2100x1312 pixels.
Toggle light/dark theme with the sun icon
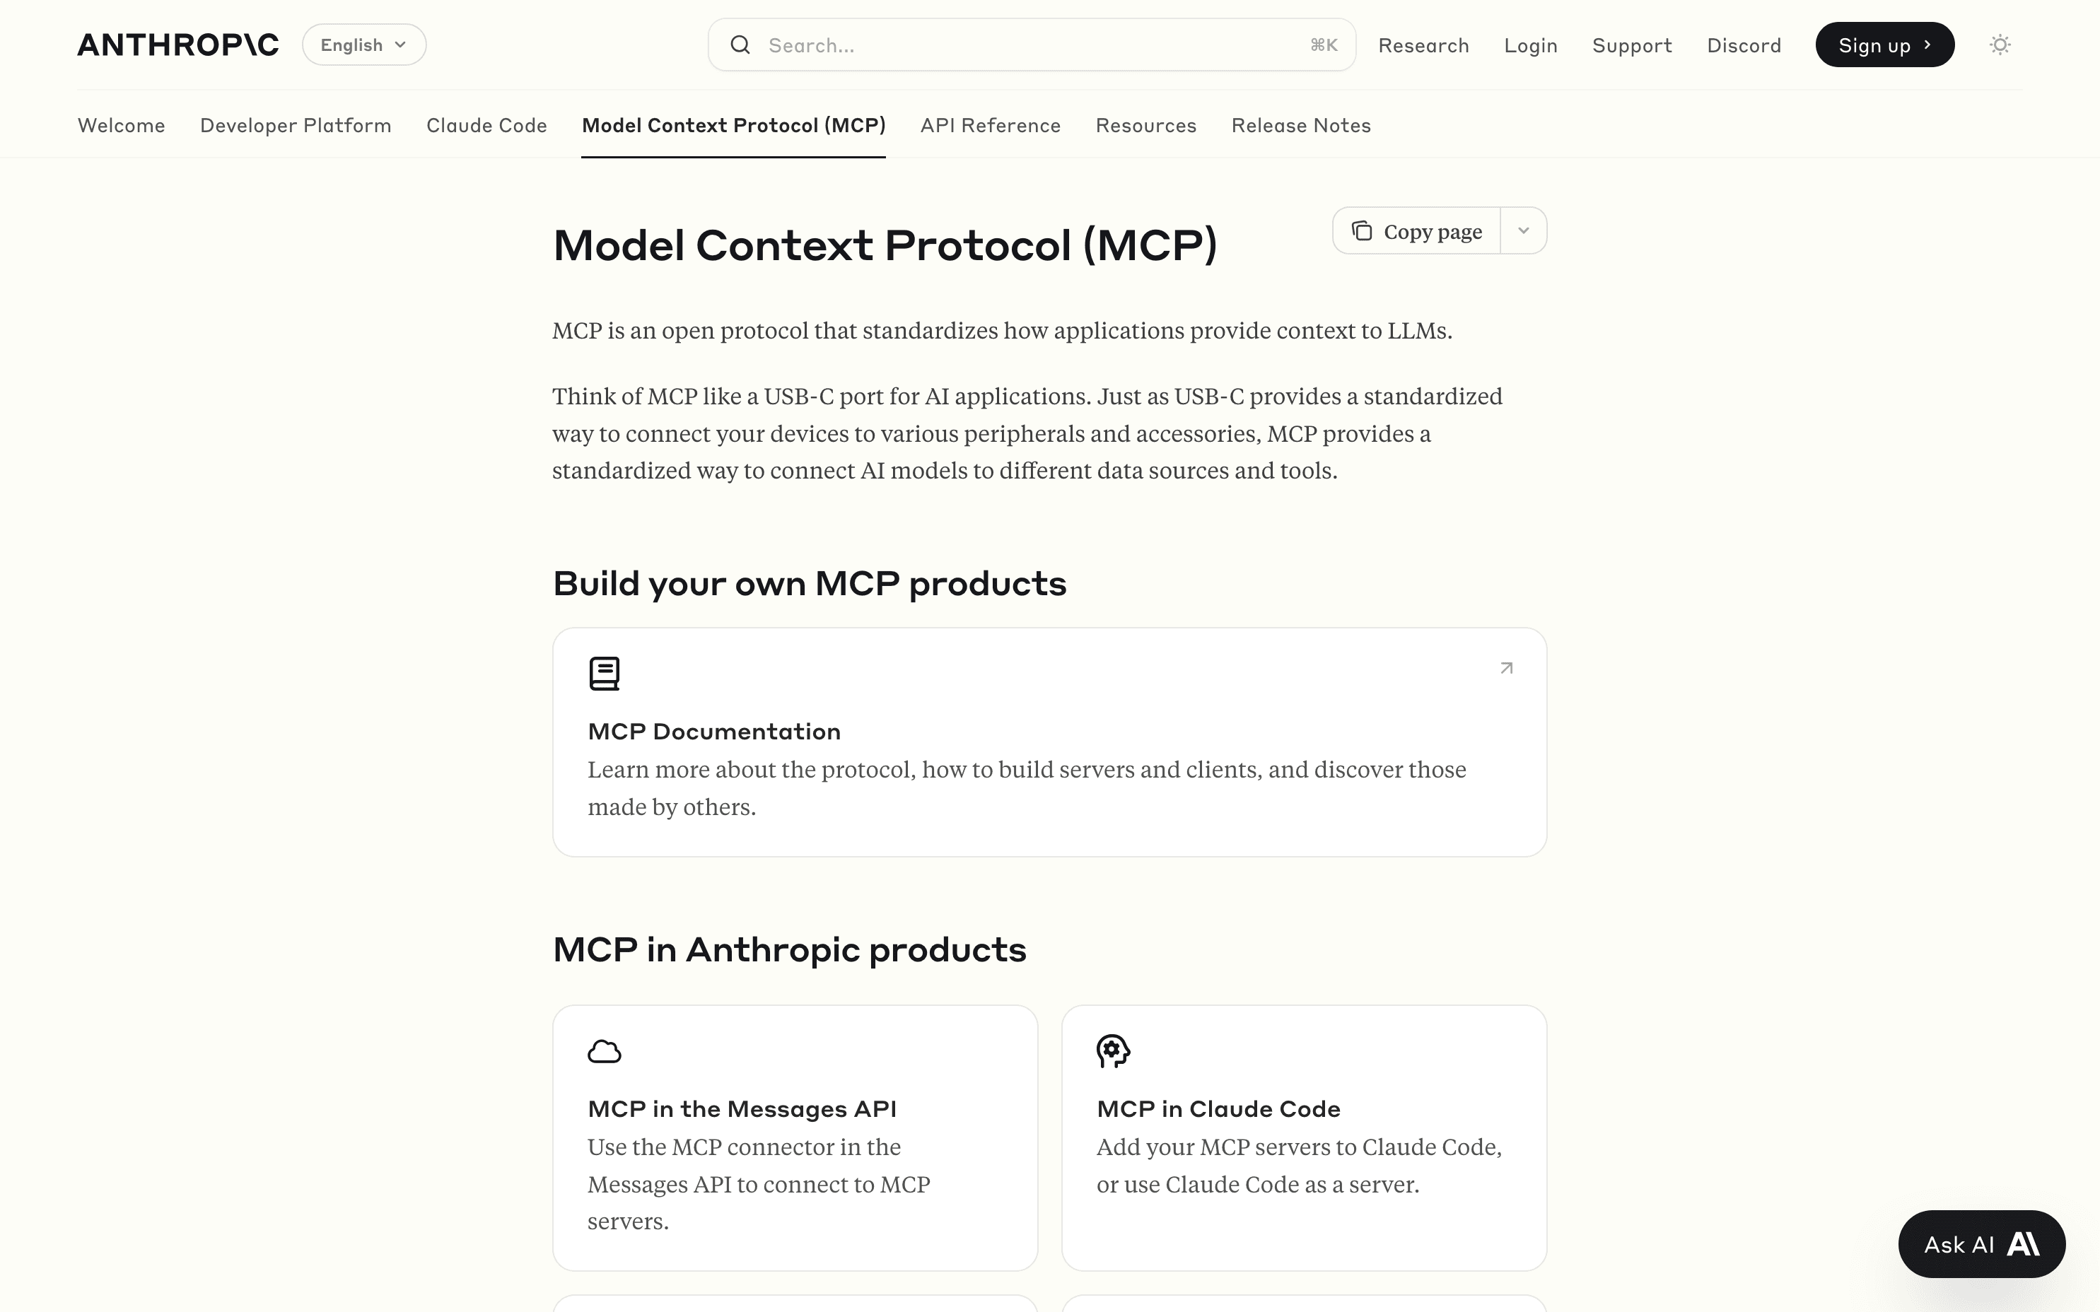2000,45
